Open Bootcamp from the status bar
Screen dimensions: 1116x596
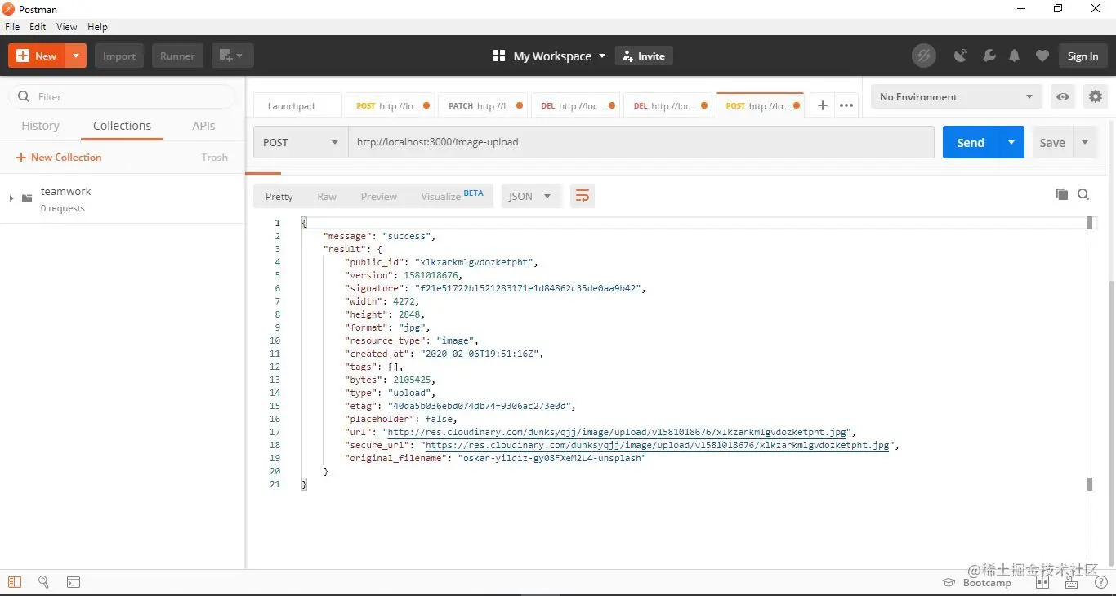point(977,583)
